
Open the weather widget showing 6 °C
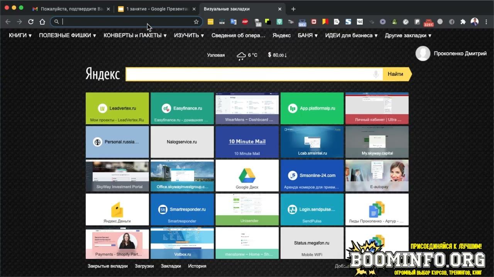click(x=247, y=55)
